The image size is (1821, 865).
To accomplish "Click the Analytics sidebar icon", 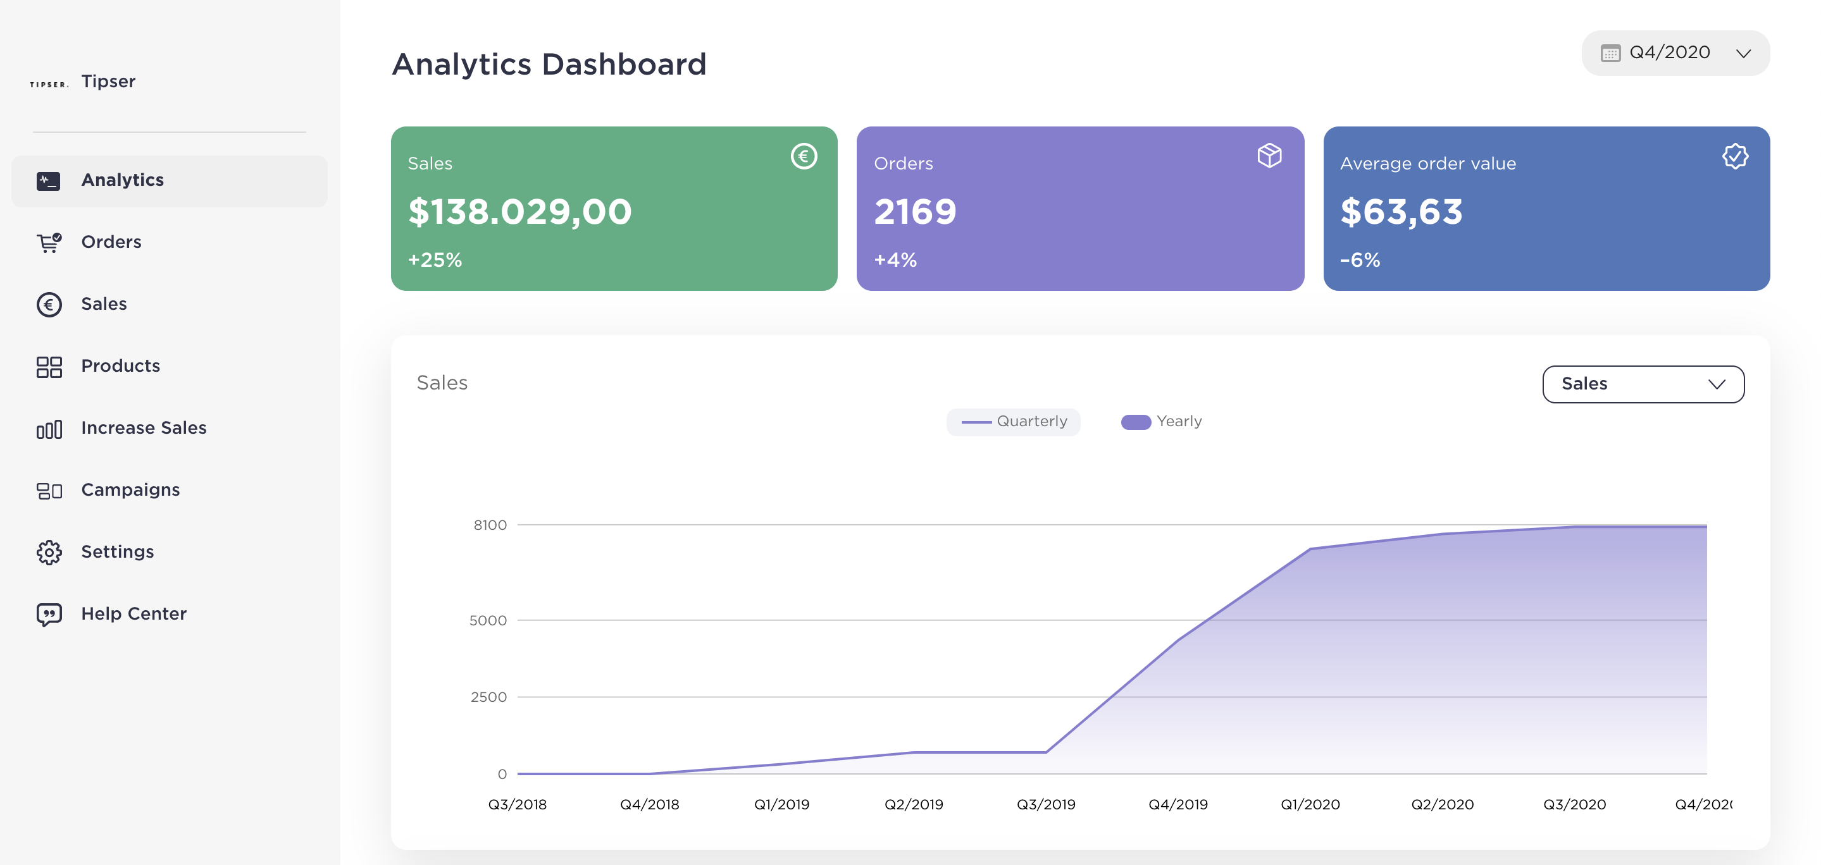I will 48,181.
